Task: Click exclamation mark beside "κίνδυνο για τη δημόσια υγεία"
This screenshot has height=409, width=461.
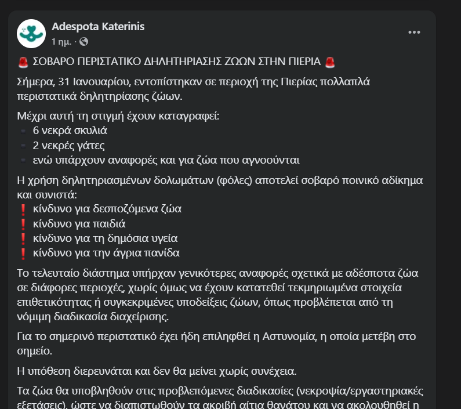Action: point(23,239)
